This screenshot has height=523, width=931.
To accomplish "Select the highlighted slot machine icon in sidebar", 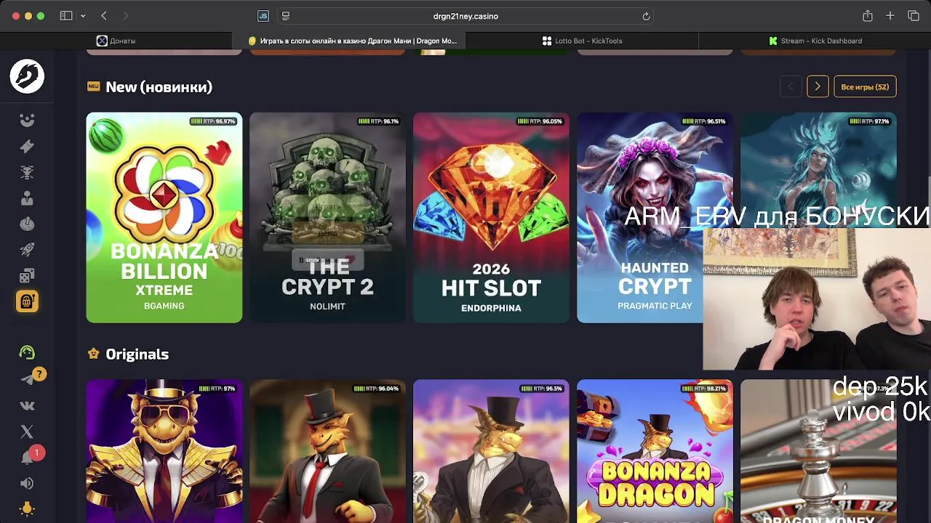I will [x=27, y=301].
